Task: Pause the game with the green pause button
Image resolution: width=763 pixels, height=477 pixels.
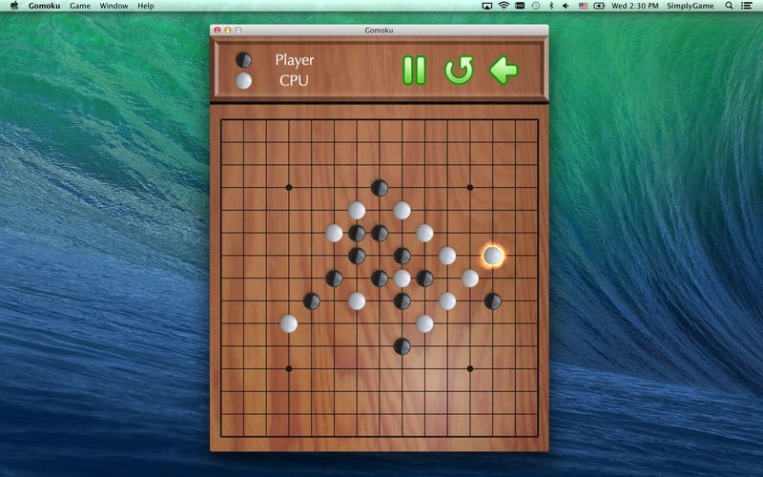Action: (x=414, y=70)
